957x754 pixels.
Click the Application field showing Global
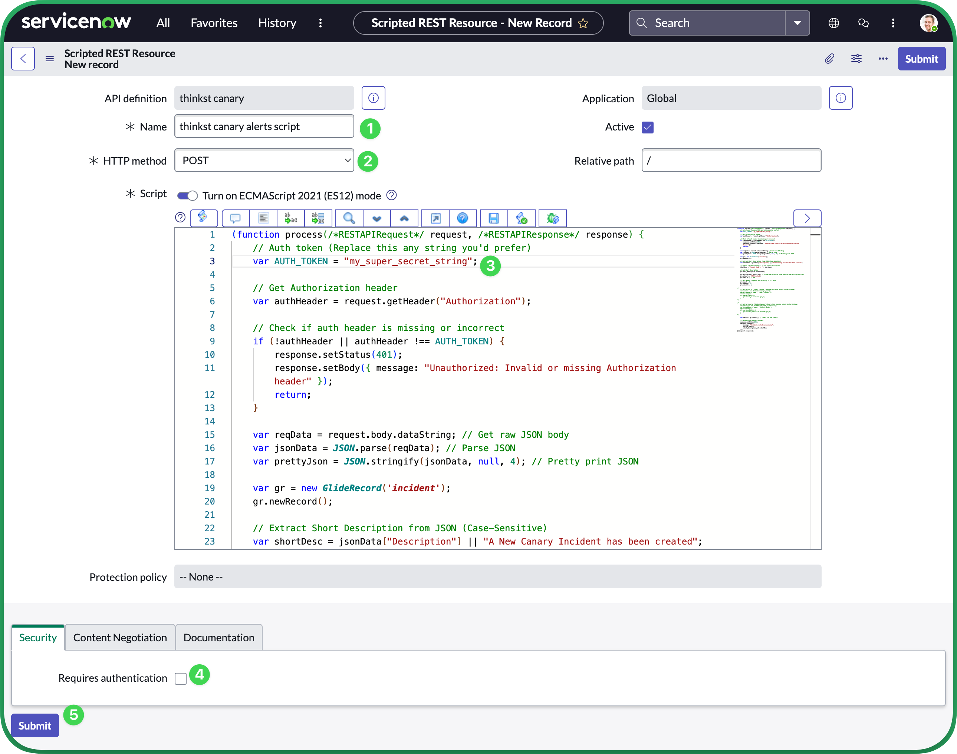[x=731, y=97]
